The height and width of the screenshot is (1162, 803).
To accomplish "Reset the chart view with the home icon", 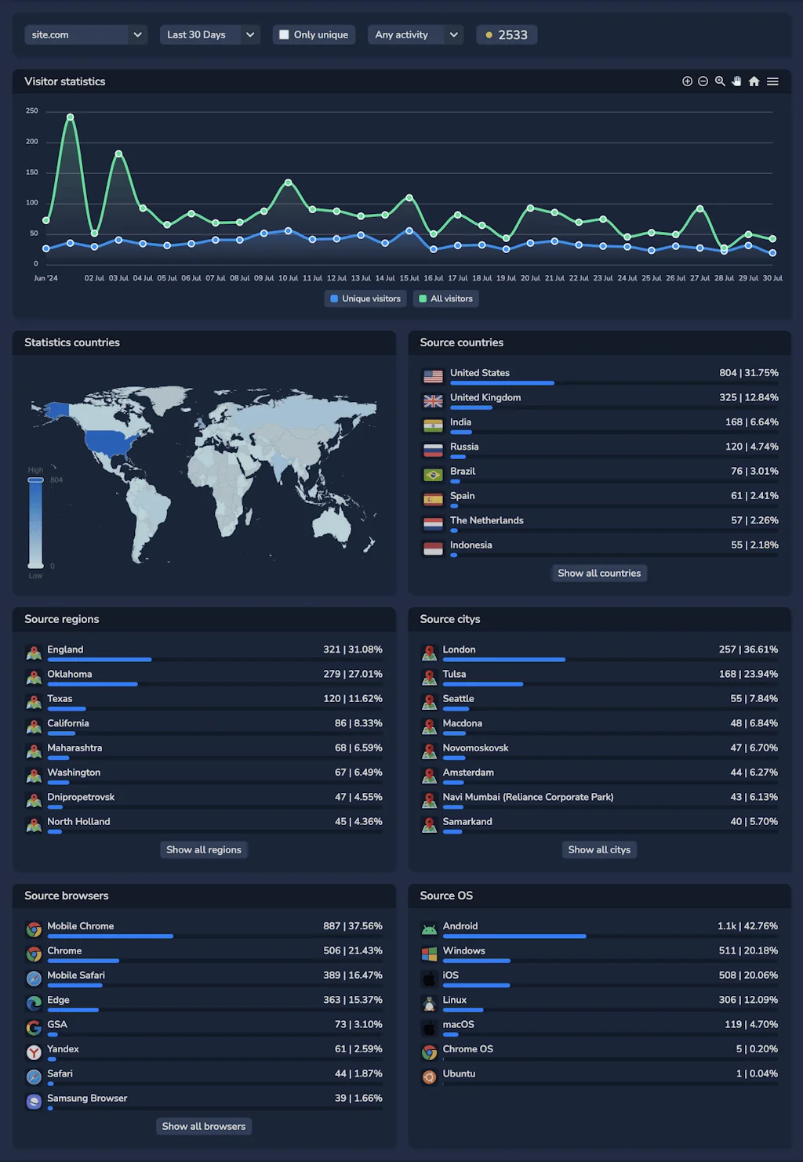I will (x=754, y=81).
